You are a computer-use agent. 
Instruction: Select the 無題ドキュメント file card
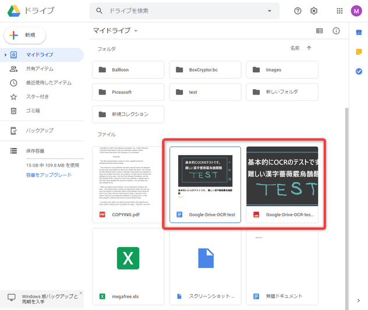tap(282, 266)
